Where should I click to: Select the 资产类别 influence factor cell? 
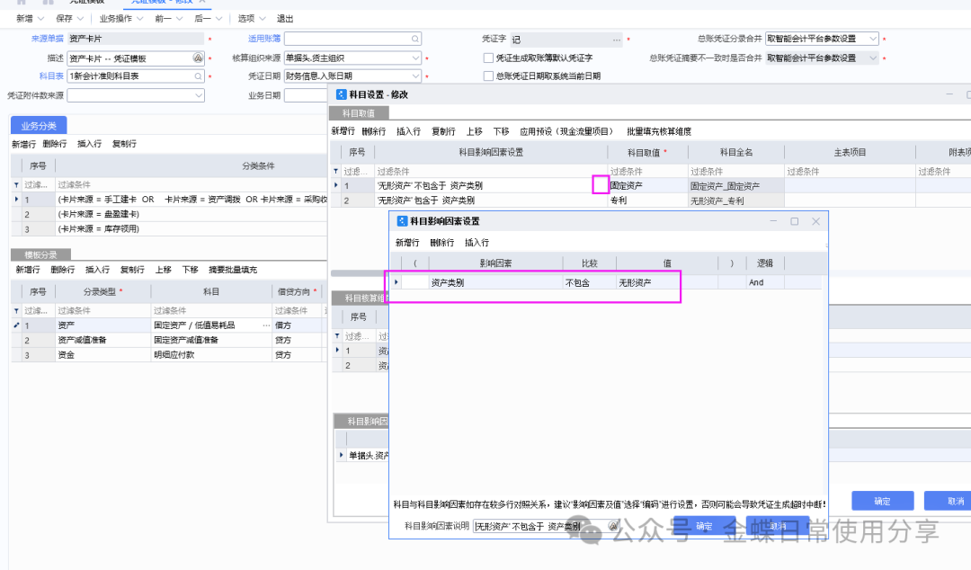pyautogui.click(x=494, y=282)
